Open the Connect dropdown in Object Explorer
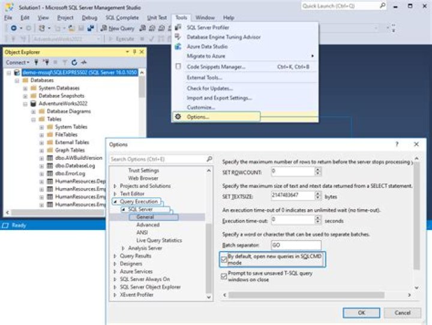 pyautogui.click(x=17, y=62)
